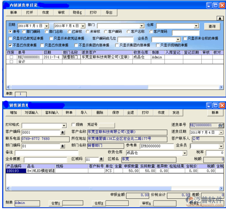This screenshot has width=226, height=210.
Task: Click 全退 in the 销售退货单 toolbar
Action: [x=130, y=112]
